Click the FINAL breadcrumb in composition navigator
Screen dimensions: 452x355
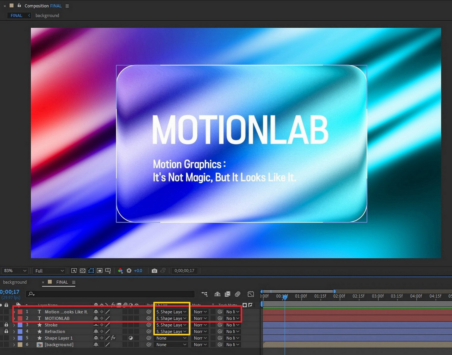coord(17,15)
